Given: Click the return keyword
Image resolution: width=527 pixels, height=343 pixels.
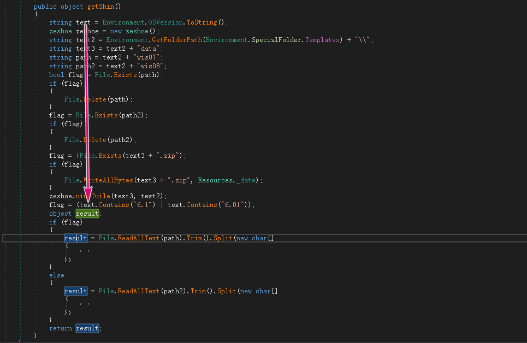Looking at the screenshot, I should tap(61, 328).
